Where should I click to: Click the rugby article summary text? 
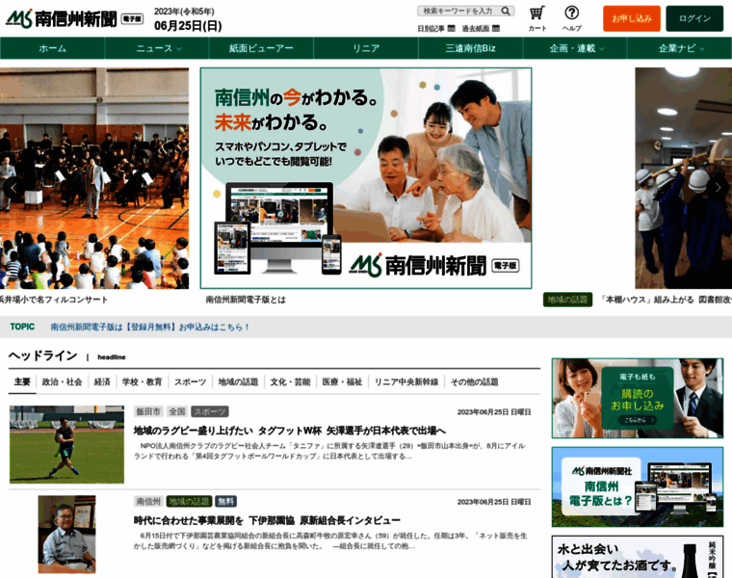[x=329, y=451]
